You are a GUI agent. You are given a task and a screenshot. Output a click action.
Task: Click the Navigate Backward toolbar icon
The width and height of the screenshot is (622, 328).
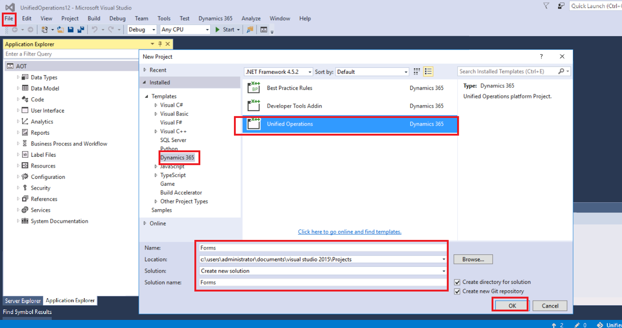15,29
